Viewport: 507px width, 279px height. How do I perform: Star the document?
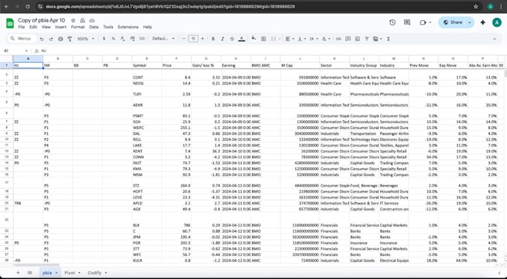tap(73, 20)
